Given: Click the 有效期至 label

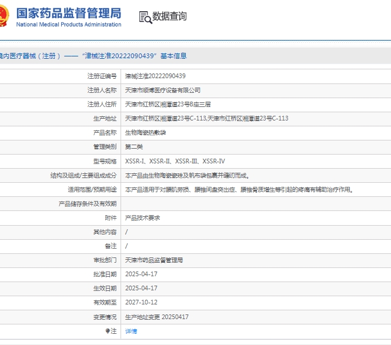Looking at the screenshot, I should [x=105, y=302].
